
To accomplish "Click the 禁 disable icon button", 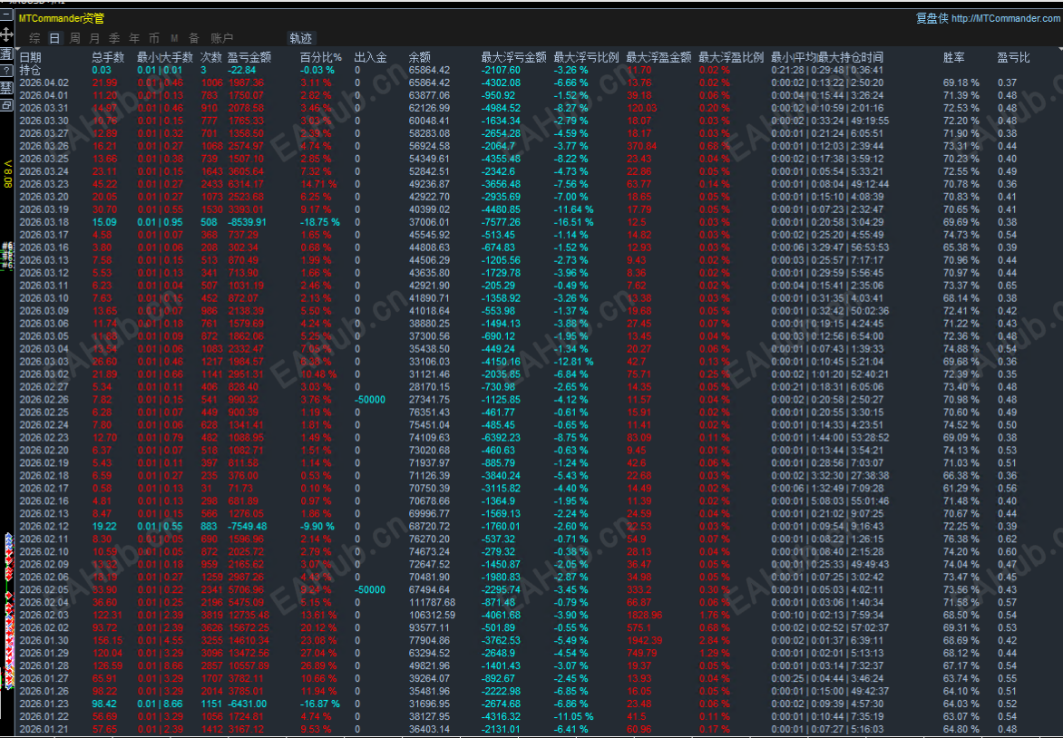I will [6, 88].
